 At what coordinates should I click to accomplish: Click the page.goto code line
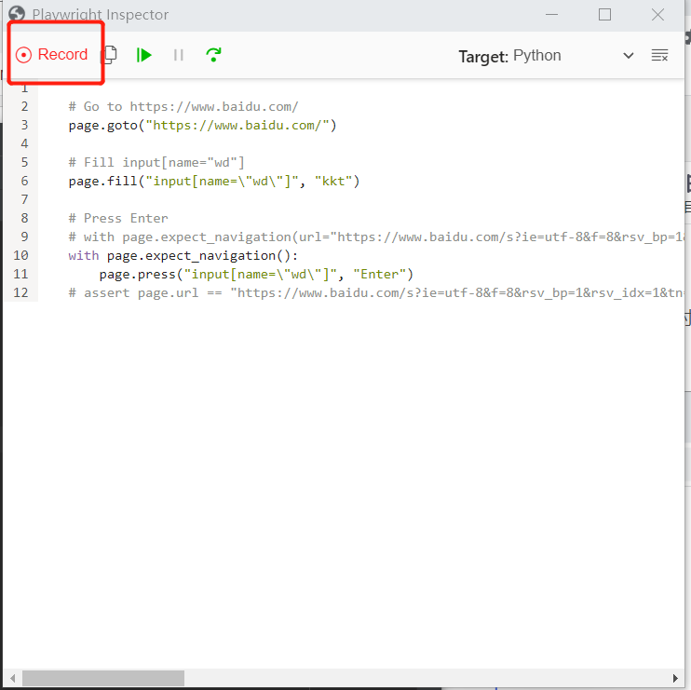[x=202, y=126]
